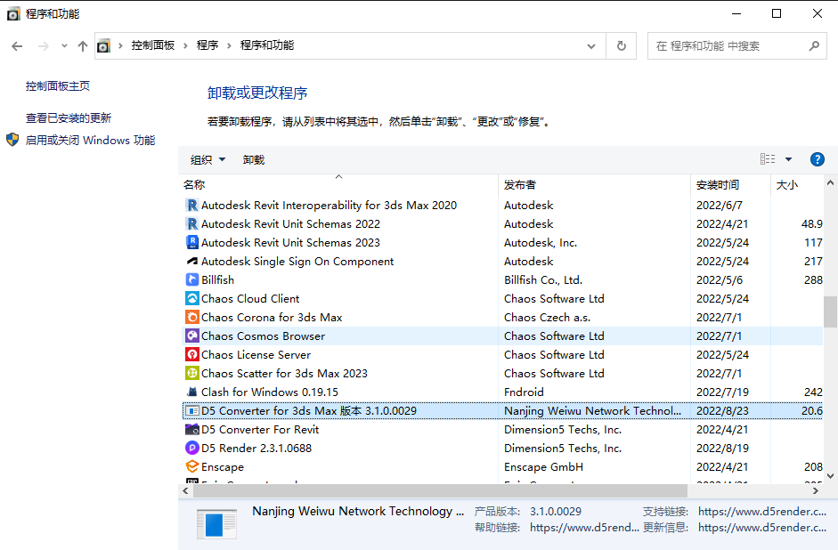Open 启用或关闭 Windows 功能 link
The image size is (838, 550).
pyautogui.click(x=90, y=141)
